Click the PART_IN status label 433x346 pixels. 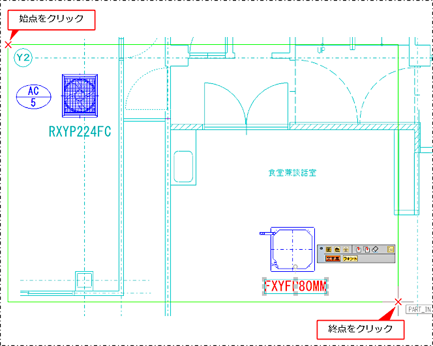418,310
